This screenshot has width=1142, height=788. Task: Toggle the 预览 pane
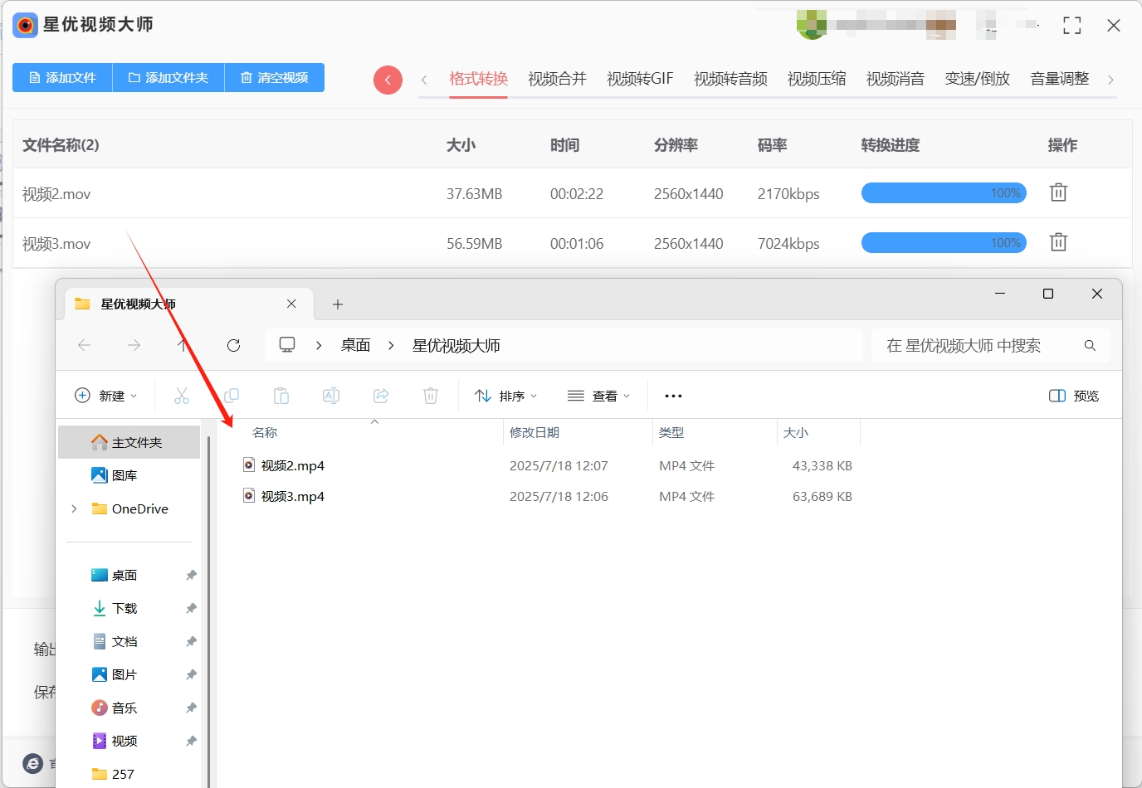click(x=1074, y=396)
